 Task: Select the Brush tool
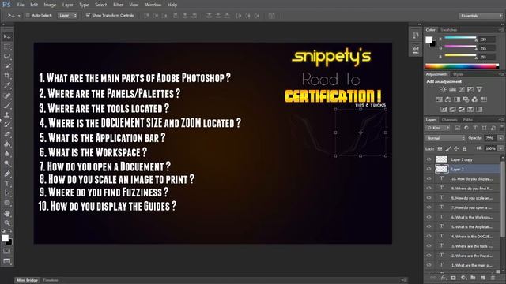click(7, 105)
